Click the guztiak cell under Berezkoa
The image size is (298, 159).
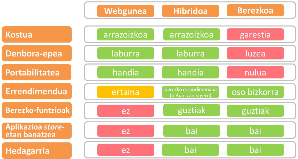pos(255,111)
